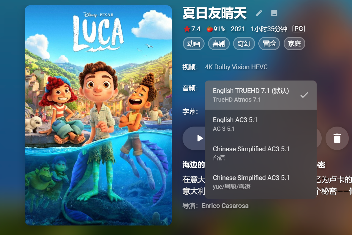The image size is (352, 235).
Task: Choose English AC3 5.1 audio track
Action: [261, 124]
